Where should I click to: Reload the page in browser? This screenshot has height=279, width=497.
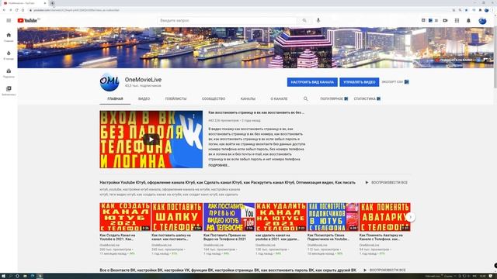[x=17, y=10]
